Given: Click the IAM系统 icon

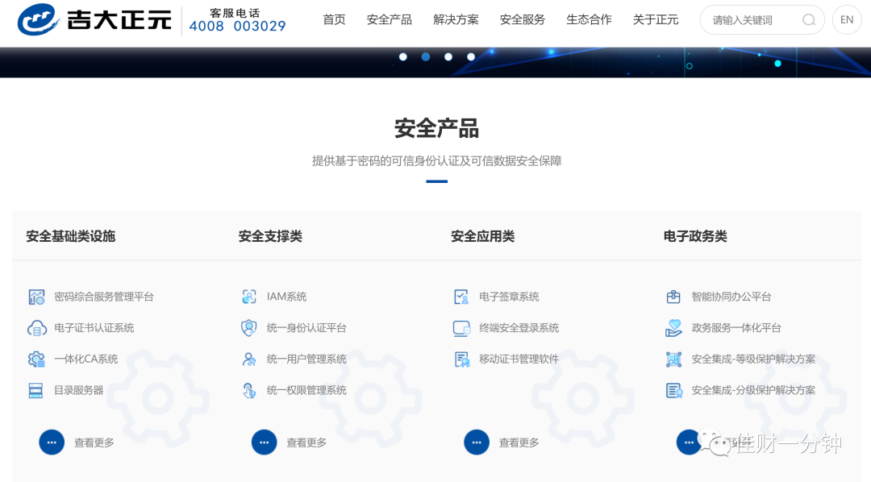Looking at the screenshot, I should 249,297.
